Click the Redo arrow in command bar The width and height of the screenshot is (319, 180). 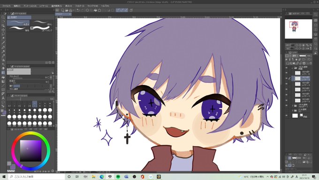pos(83,10)
